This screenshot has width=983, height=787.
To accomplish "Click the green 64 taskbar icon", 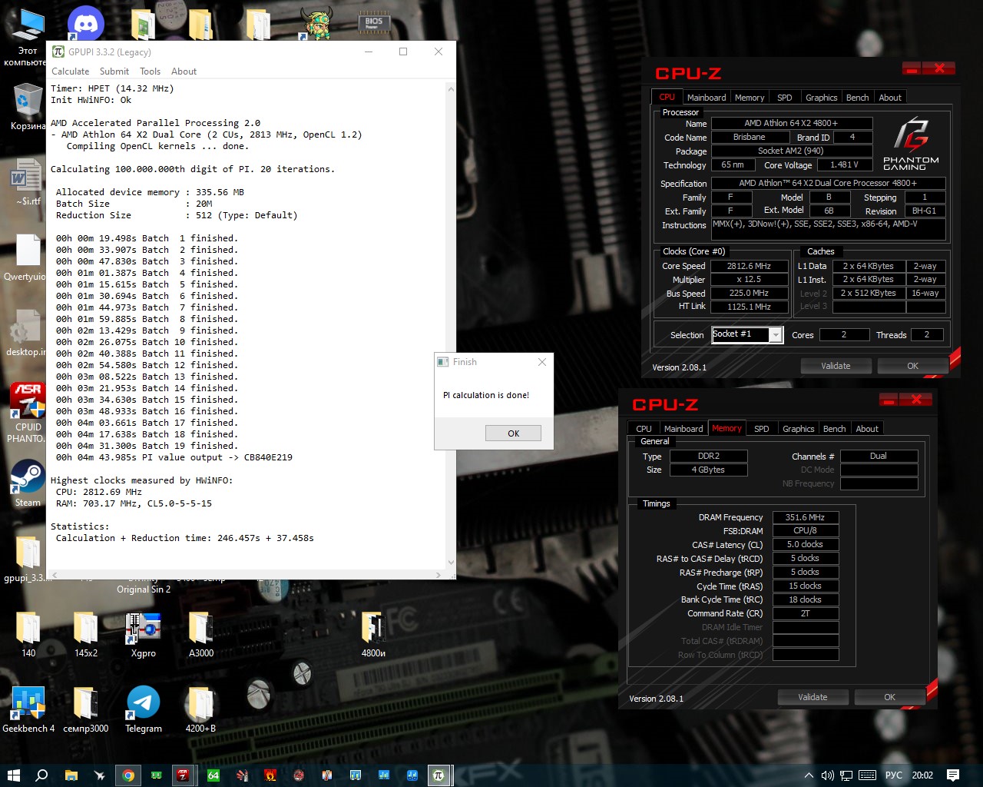I will pos(213,775).
